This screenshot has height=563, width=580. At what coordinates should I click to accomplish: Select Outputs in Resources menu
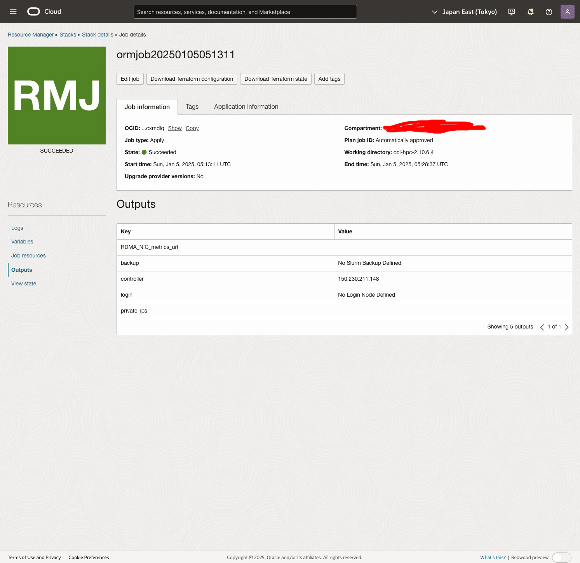(x=22, y=270)
